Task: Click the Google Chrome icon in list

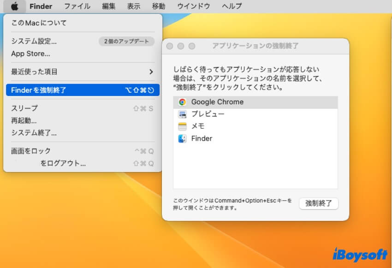Action: 182,102
